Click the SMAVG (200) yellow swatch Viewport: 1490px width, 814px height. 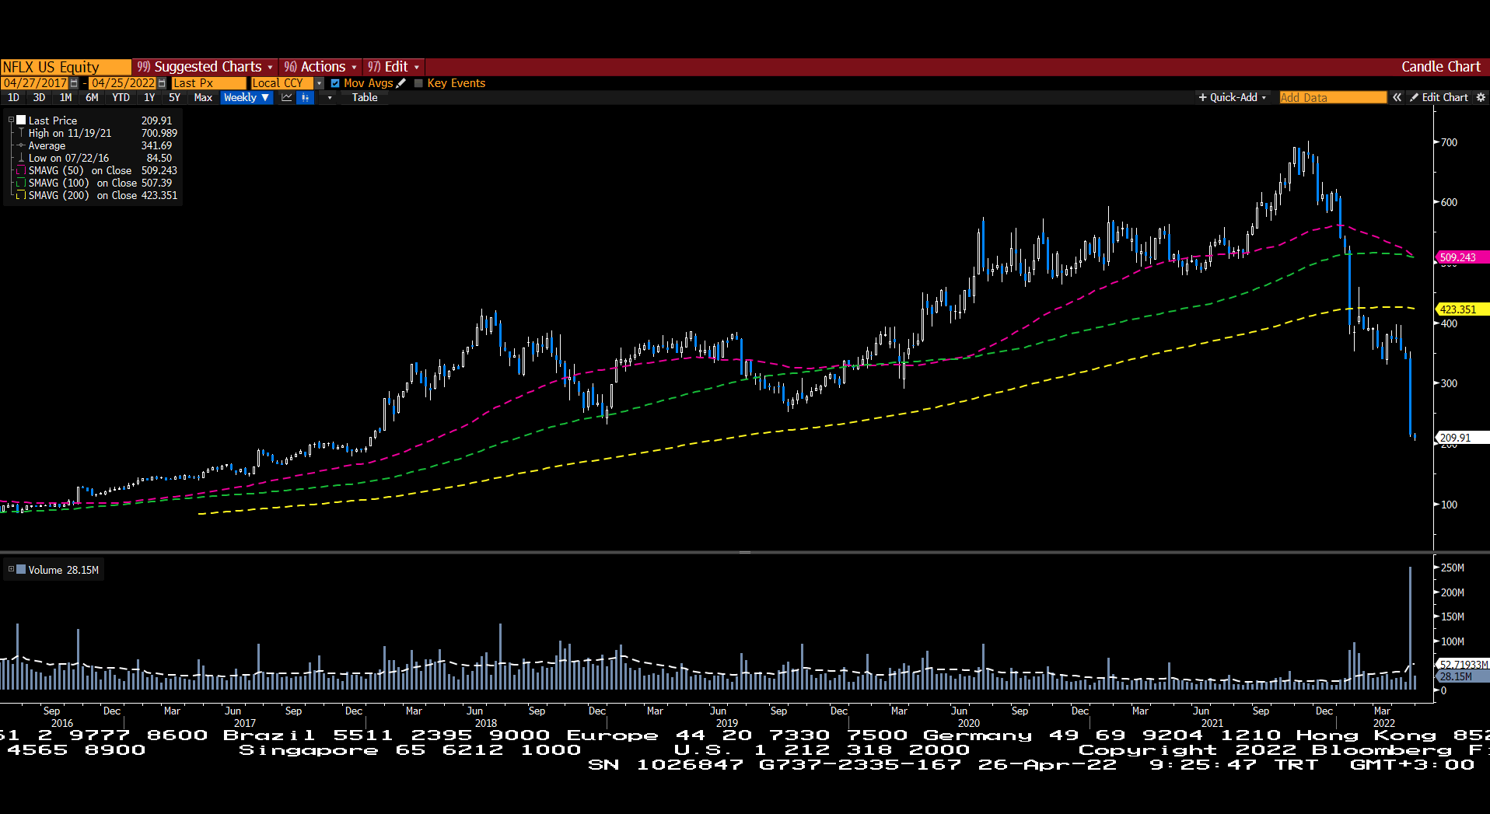[x=21, y=195]
